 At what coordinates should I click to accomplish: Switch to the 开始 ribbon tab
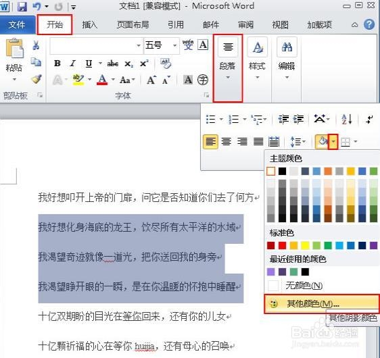pos(55,24)
